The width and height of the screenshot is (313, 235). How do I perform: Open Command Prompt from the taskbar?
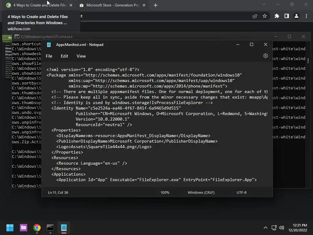[x=50, y=228]
